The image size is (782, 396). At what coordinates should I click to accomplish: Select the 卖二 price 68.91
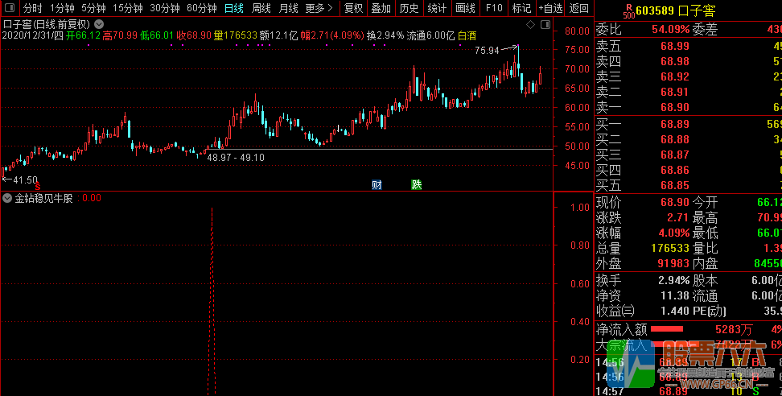coord(675,93)
